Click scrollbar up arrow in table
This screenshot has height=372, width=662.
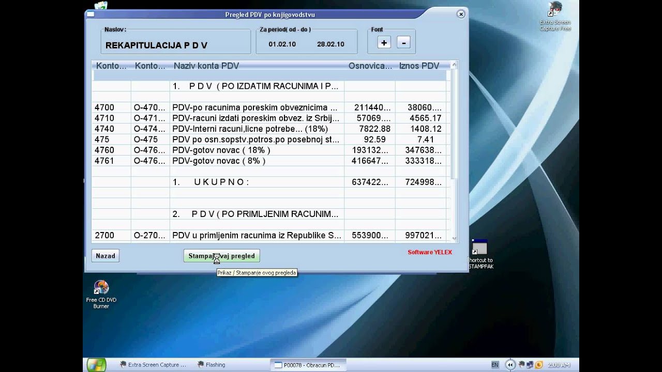point(454,65)
